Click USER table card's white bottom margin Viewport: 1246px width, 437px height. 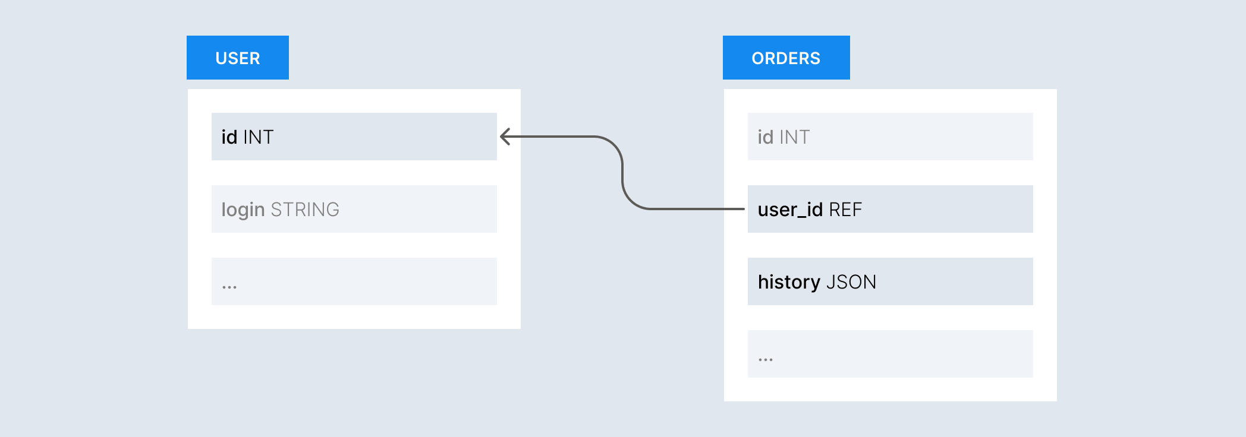pyautogui.click(x=354, y=318)
